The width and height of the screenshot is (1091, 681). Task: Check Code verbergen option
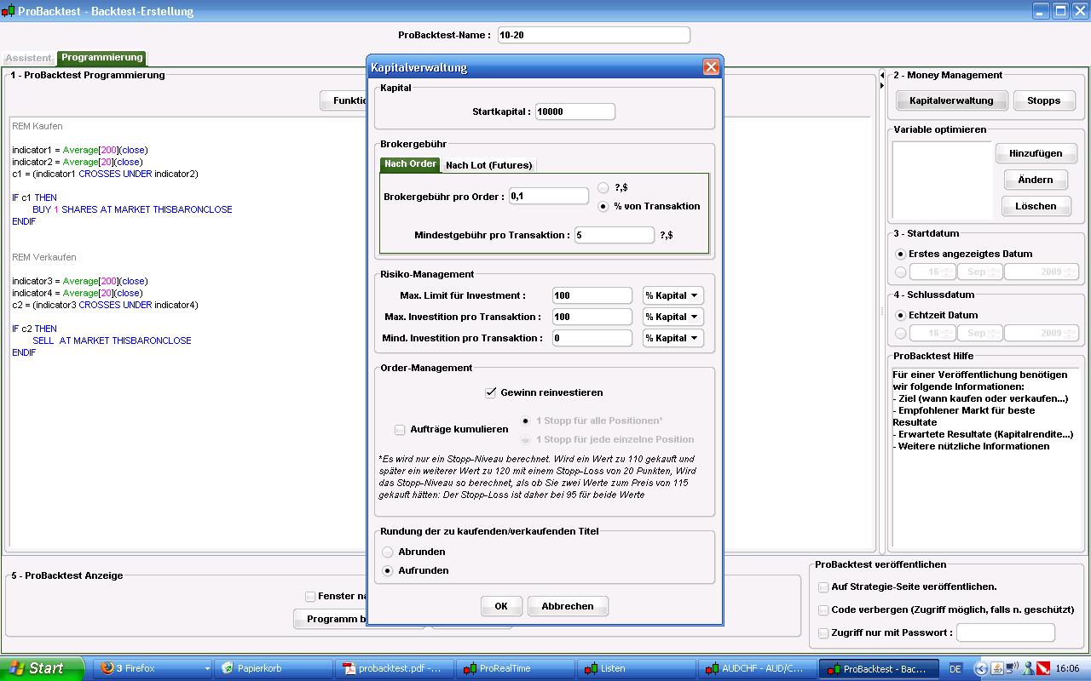pos(823,609)
